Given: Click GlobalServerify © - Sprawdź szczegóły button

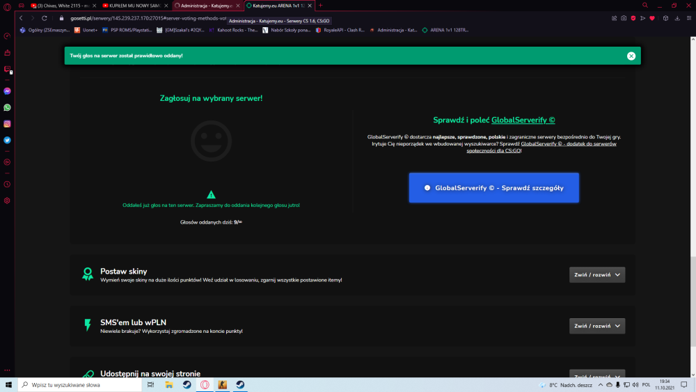Looking at the screenshot, I should click(x=493, y=188).
